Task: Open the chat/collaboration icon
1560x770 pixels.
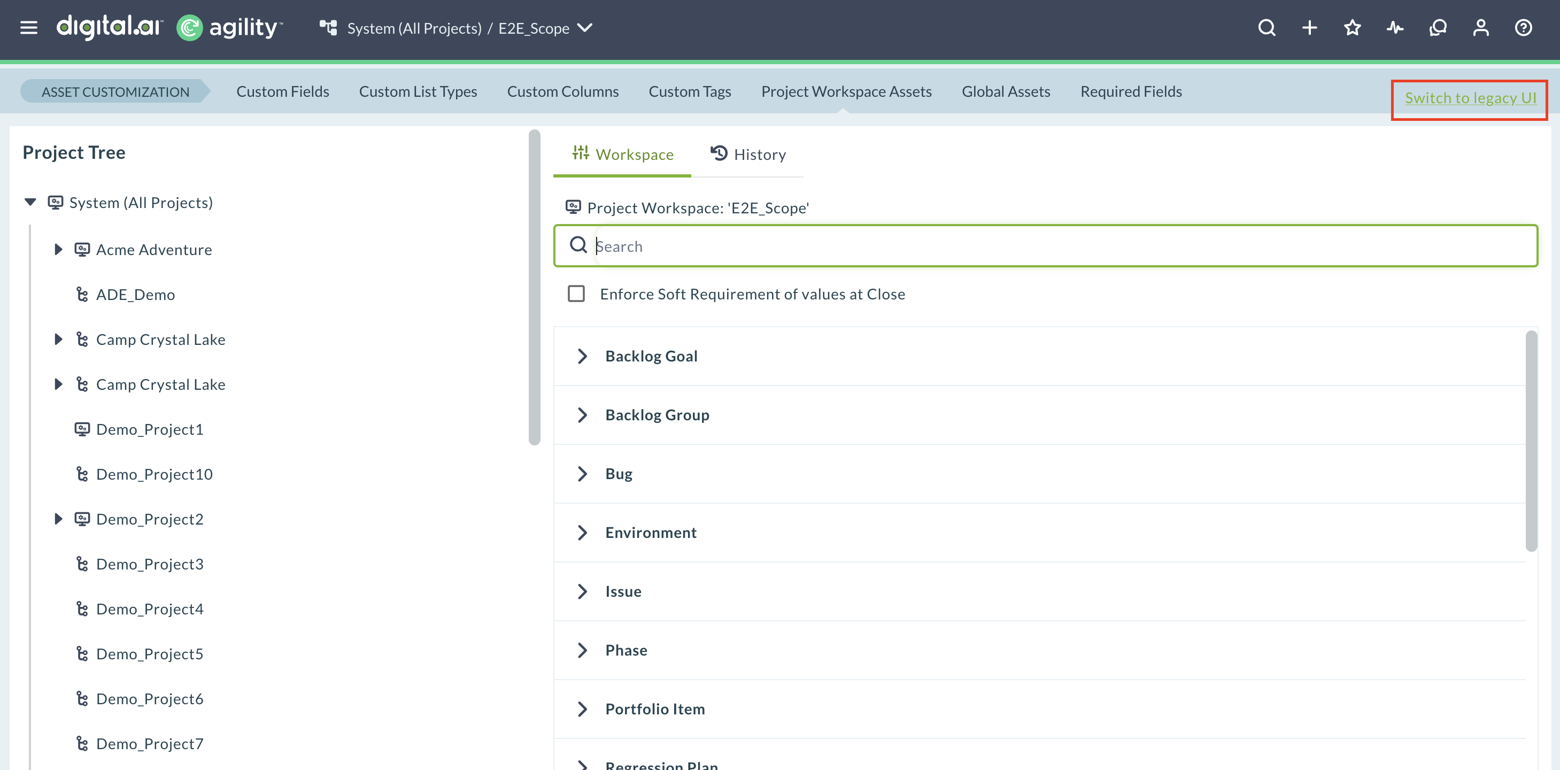Action: [x=1438, y=28]
